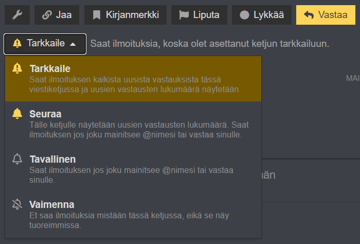Click the Kirjanmerkki bookmark button
The image size is (360, 244).
coord(125,15)
